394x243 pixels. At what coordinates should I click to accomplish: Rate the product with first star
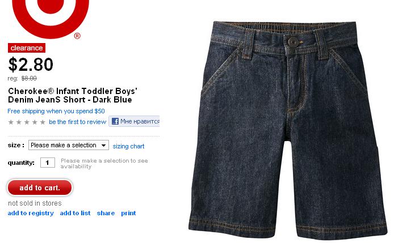coord(11,122)
